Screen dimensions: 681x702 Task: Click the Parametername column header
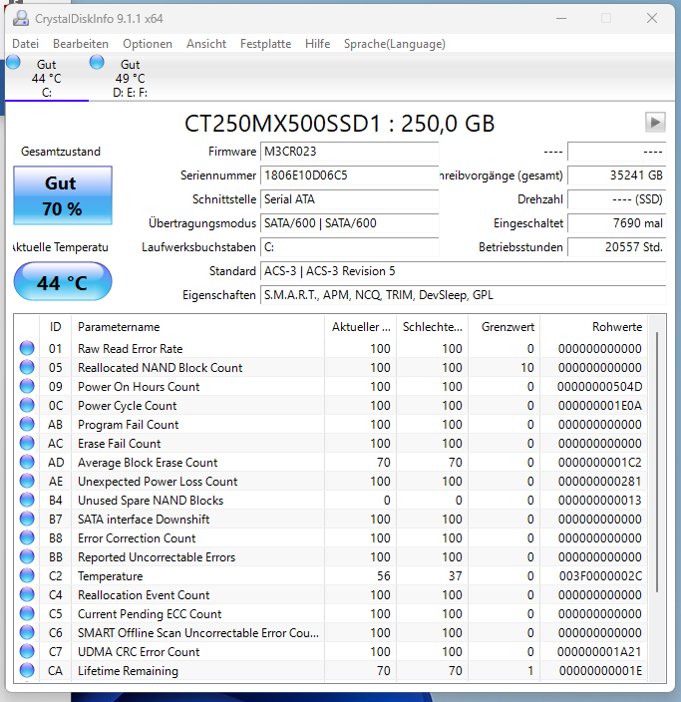pyautogui.click(x=197, y=327)
